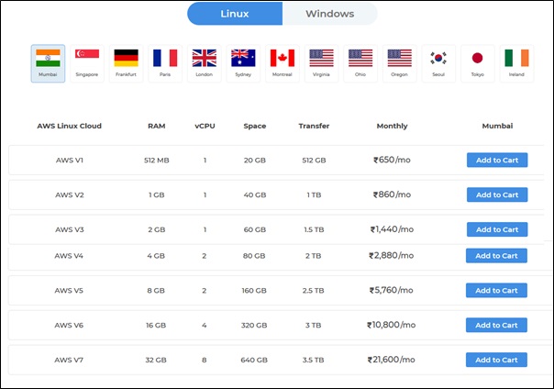Click the AWS V6 plan name
This screenshot has width=554, height=389.
tap(69, 325)
